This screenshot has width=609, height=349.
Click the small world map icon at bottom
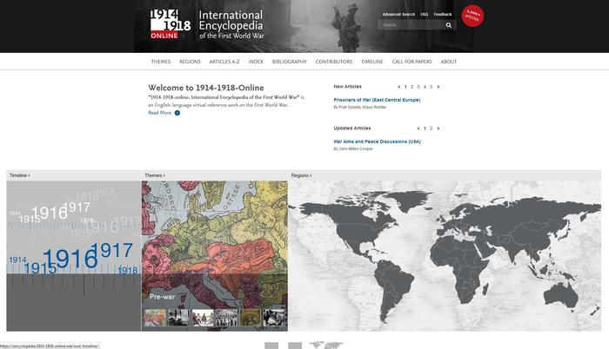(x=325, y=346)
